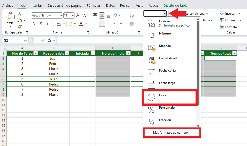Increase font size with large A icon
The height and width of the screenshot is (146, 247).
pyautogui.click(x=78, y=15)
